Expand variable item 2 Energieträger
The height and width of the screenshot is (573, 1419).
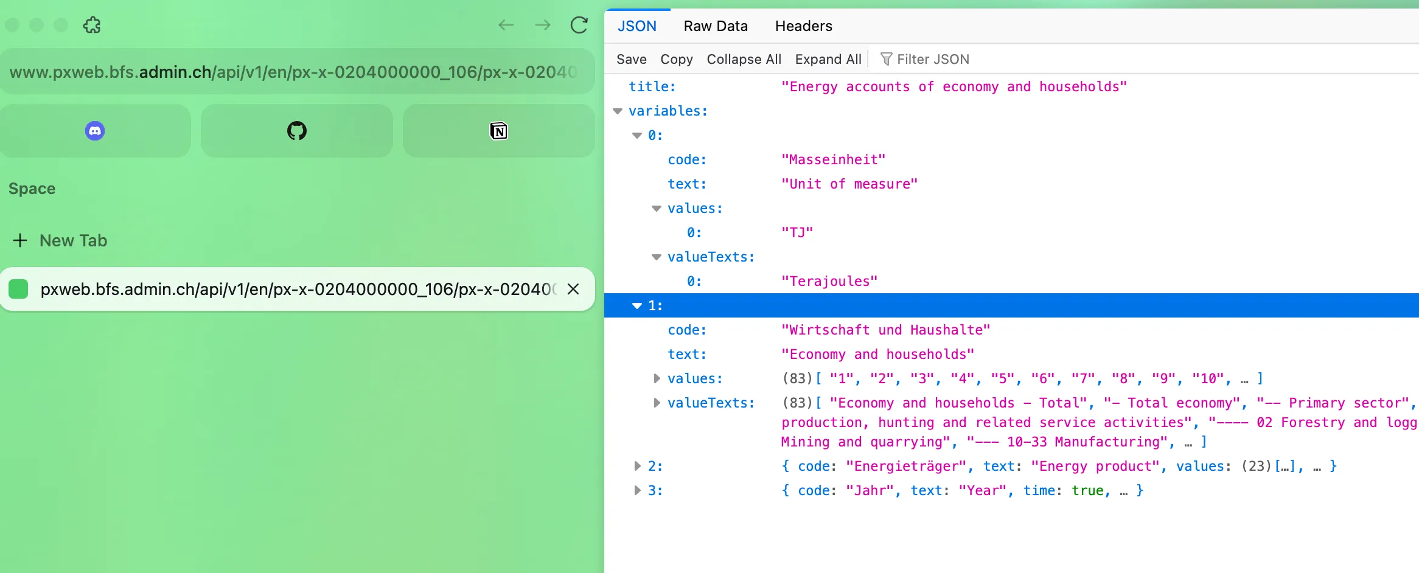(637, 466)
